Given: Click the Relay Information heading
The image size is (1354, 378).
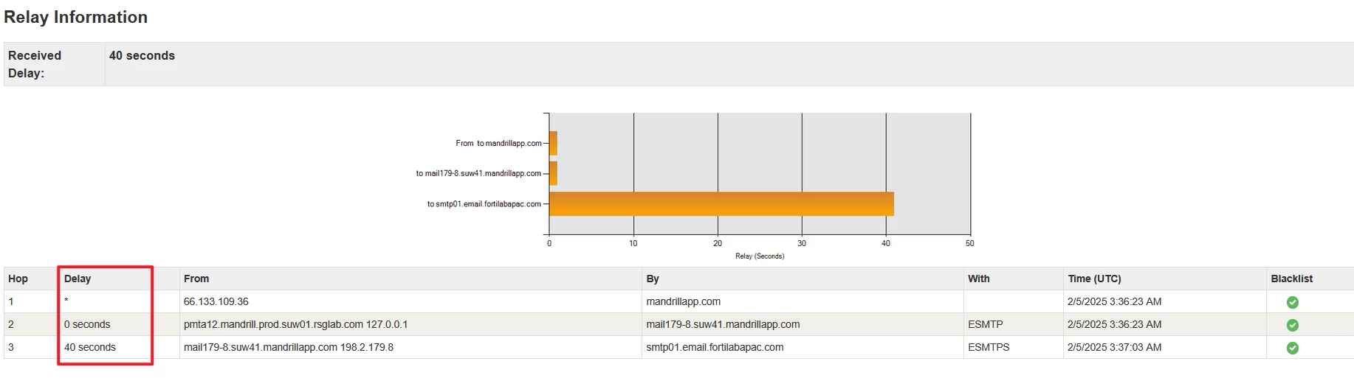Looking at the screenshot, I should pos(75,17).
